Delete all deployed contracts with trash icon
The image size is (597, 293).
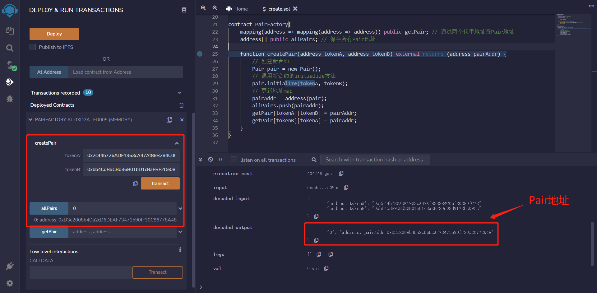[x=181, y=105]
